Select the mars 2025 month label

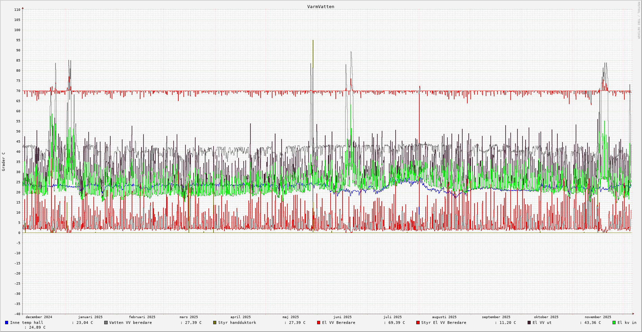(x=189, y=317)
